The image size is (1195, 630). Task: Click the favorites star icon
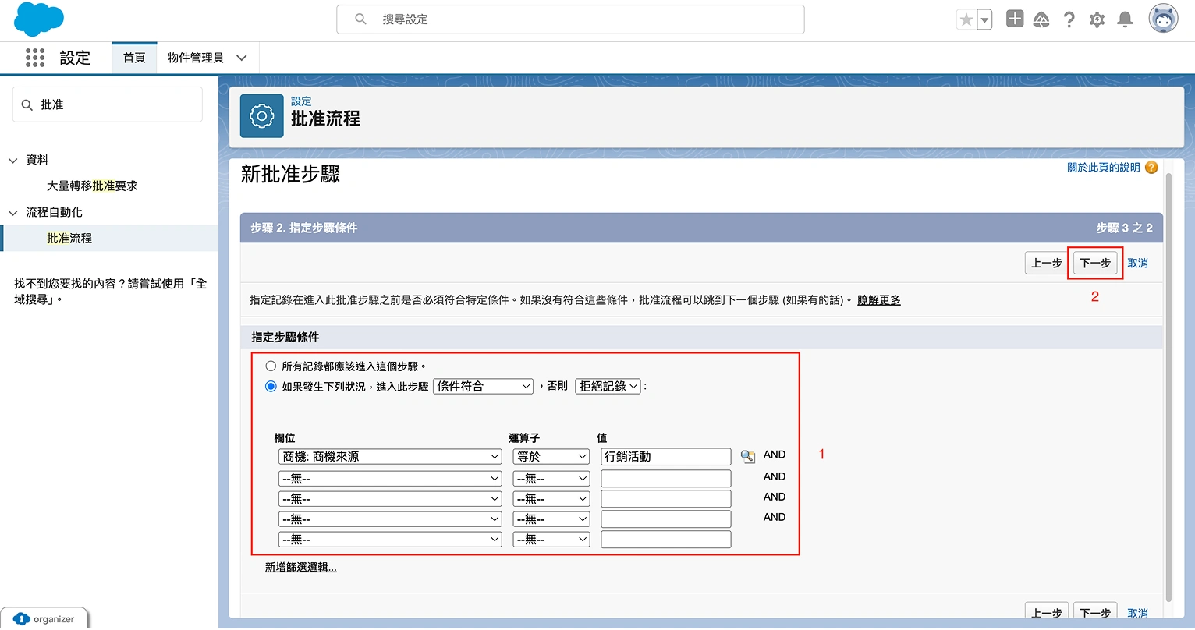(966, 19)
